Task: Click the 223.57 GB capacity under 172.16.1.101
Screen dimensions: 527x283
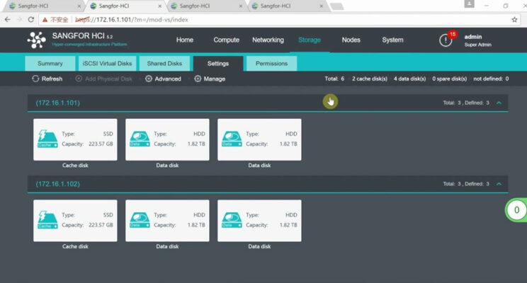Action: click(x=101, y=144)
